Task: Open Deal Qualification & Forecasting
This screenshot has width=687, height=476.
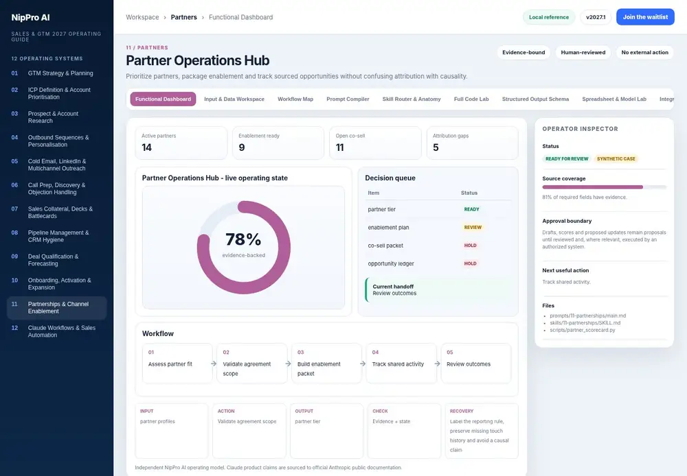Action: point(56,260)
